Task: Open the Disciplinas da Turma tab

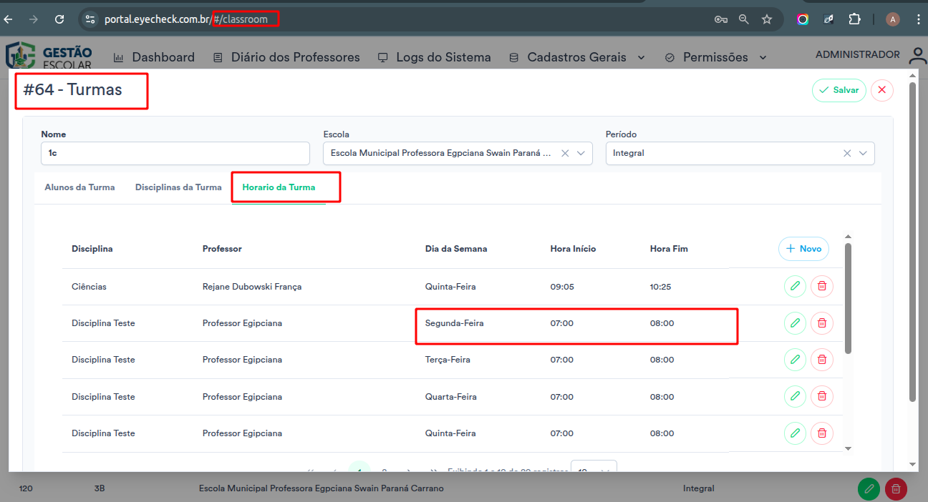Action: click(178, 187)
